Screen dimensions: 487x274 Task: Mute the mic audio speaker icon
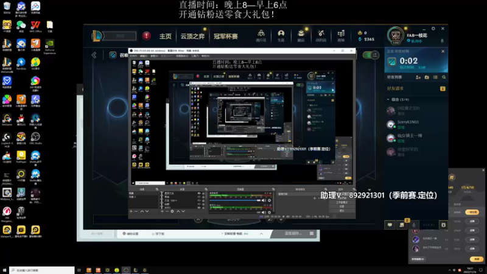coord(264,213)
